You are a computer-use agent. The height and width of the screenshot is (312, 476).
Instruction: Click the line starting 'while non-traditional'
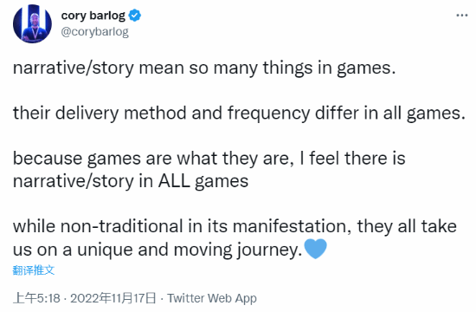click(x=235, y=227)
